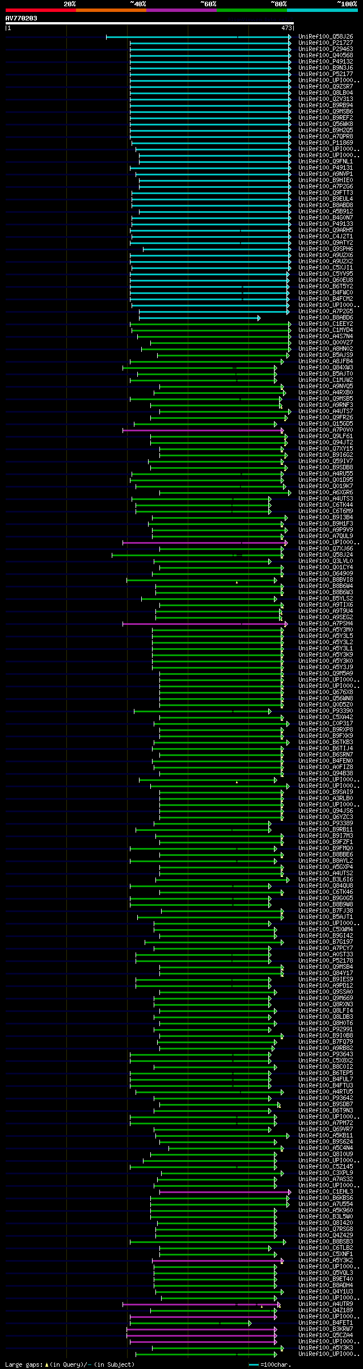Viewport: 363px width, 1369px height.
Task: Open hit UniRef100_Q9FNL1
Action: pos(326,161)
